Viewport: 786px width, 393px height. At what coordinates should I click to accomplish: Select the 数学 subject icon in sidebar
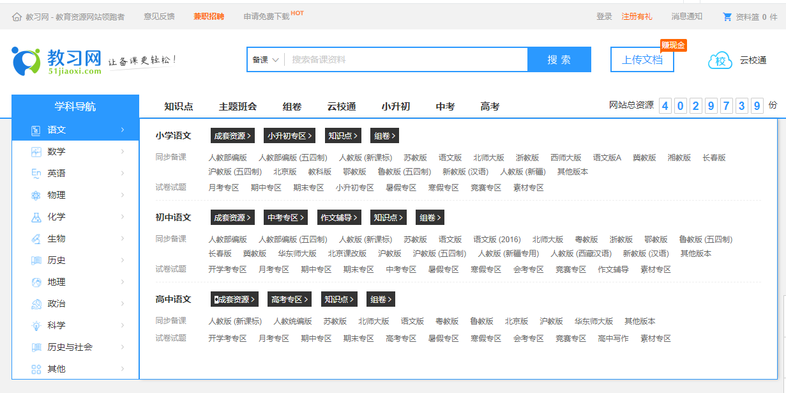(x=35, y=151)
